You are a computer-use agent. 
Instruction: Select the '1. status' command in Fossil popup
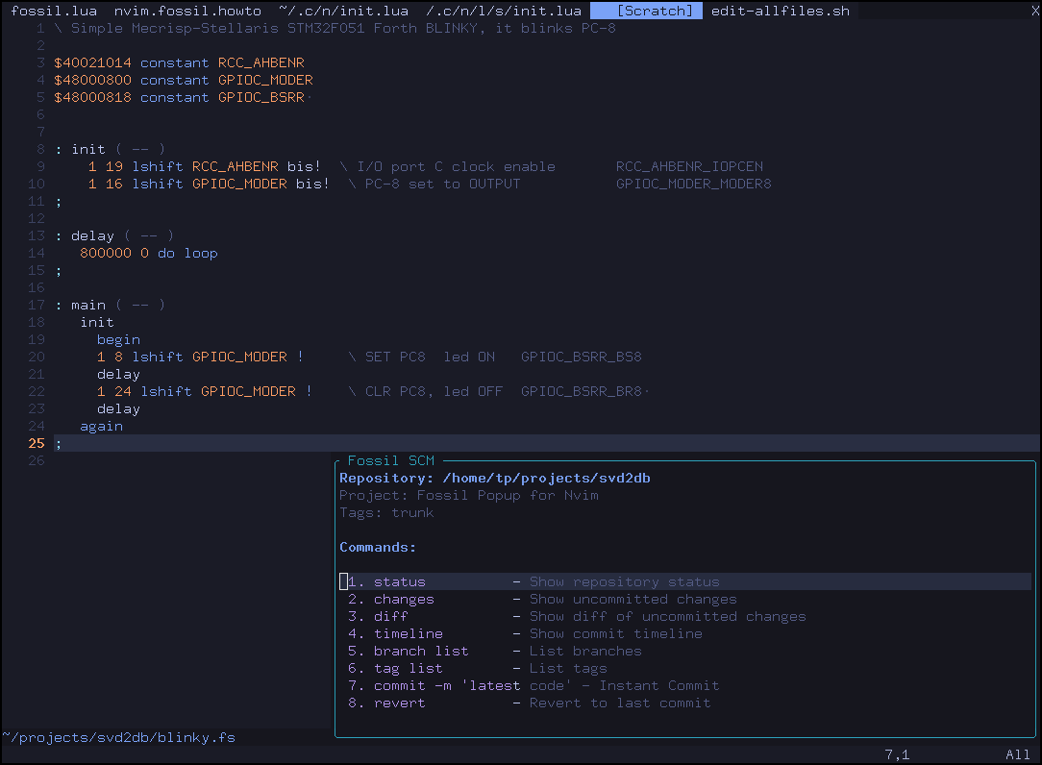(685, 581)
